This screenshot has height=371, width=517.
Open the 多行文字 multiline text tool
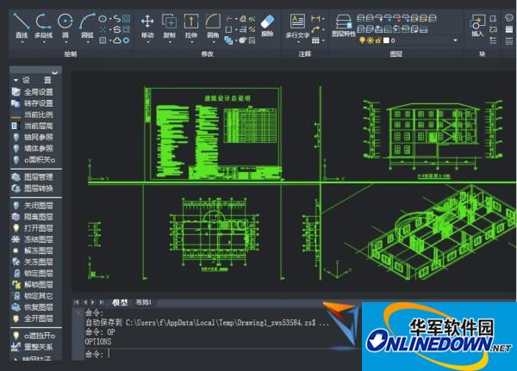[297, 26]
